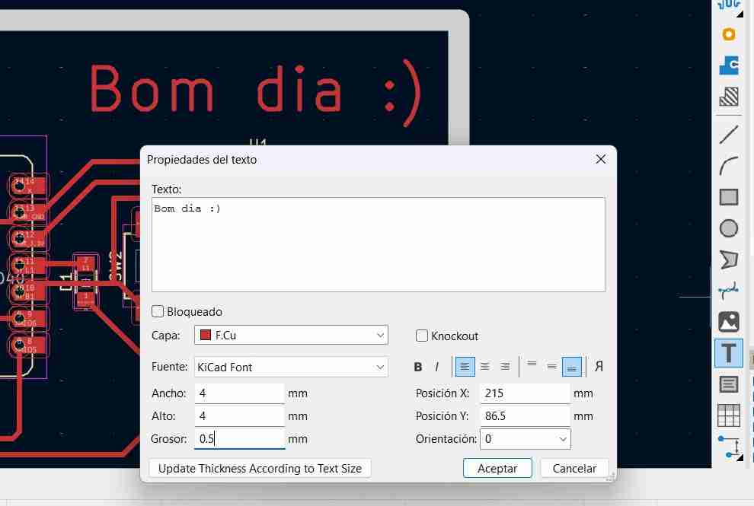Enable the Bloqueado checkbox
This screenshot has width=754, height=506.
(x=158, y=311)
